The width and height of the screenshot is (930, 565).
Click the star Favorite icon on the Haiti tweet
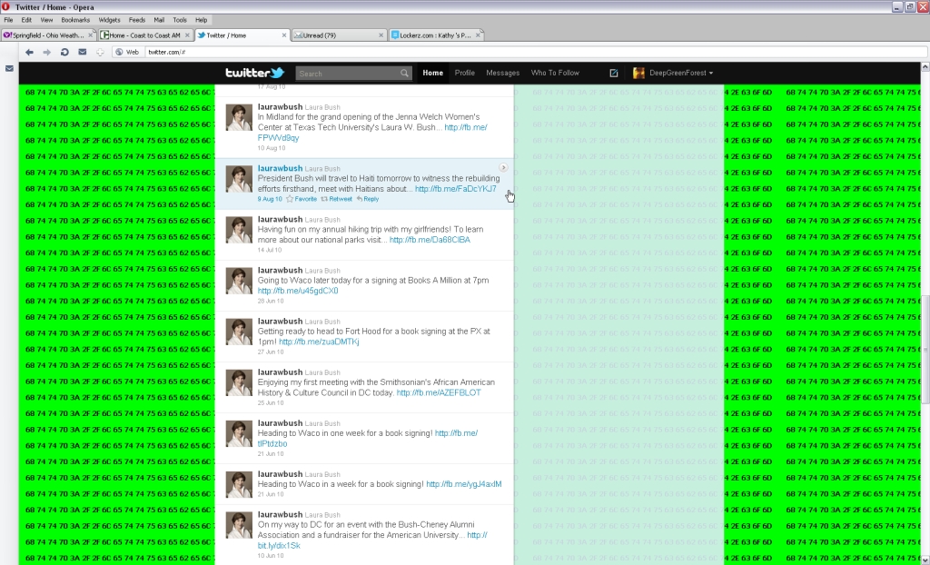point(290,200)
